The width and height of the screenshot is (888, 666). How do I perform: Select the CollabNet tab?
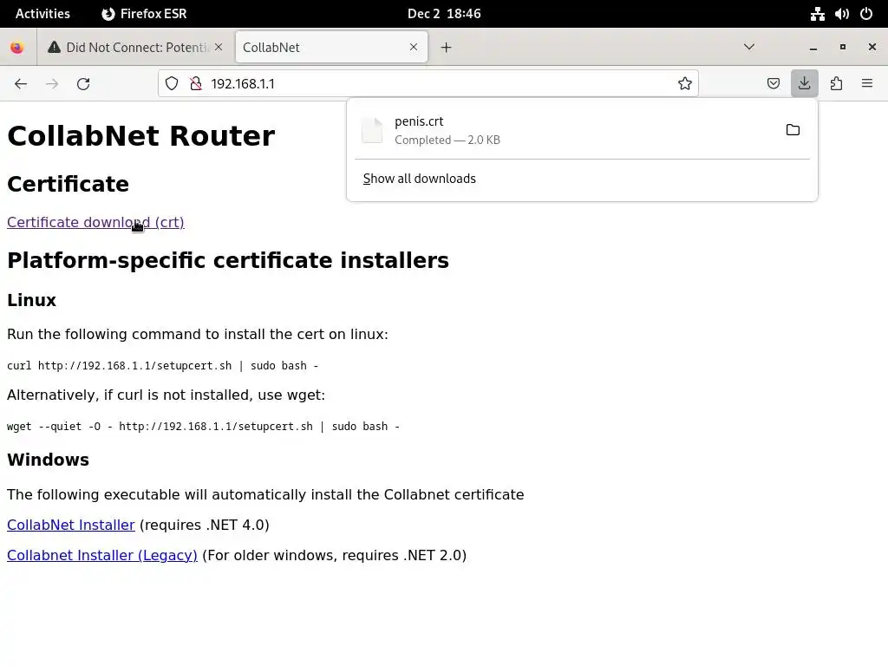[x=330, y=48]
